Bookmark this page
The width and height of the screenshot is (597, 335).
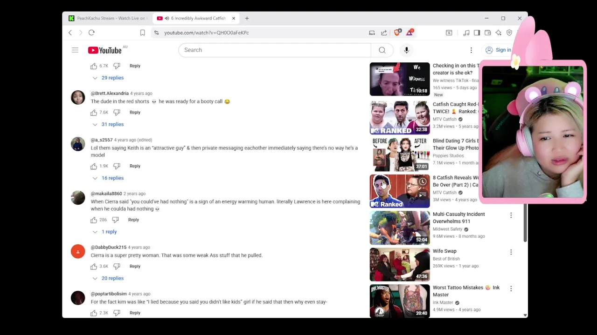coord(142,33)
